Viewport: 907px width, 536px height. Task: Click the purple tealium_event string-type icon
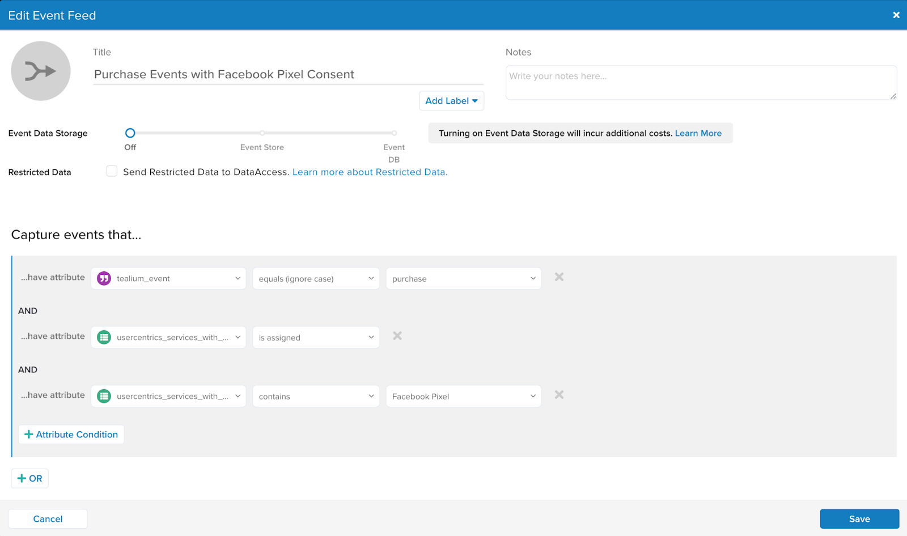click(104, 278)
